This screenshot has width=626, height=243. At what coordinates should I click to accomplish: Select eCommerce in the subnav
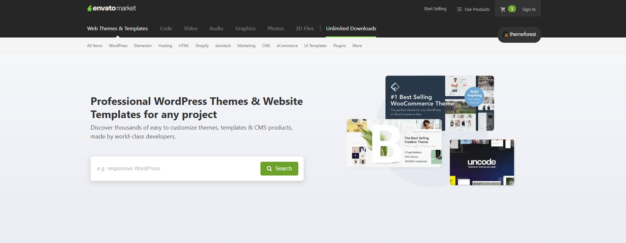(287, 46)
